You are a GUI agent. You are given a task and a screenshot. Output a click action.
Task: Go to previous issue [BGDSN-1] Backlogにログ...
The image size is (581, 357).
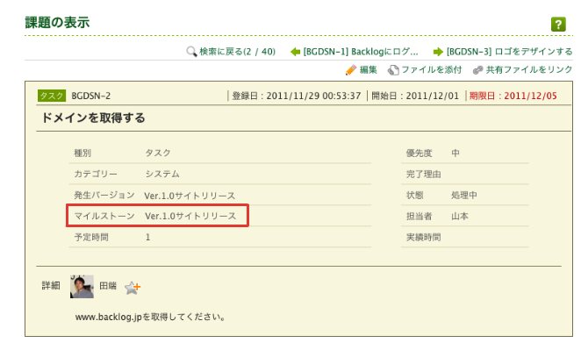(361, 52)
